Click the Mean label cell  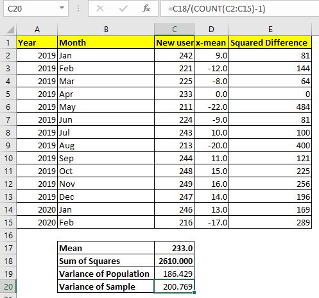[x=106, y=248]
